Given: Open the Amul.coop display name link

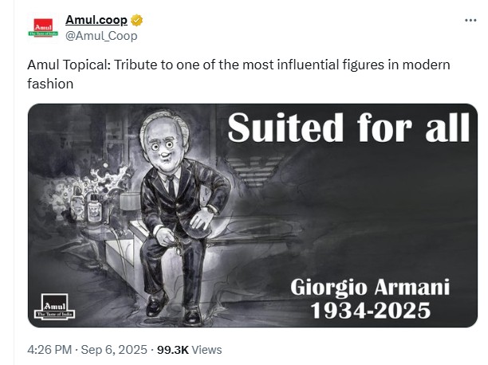Looking at the screenshot, I should [96, 20].
